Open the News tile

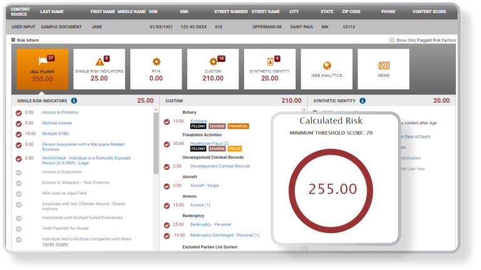(383, 69)
